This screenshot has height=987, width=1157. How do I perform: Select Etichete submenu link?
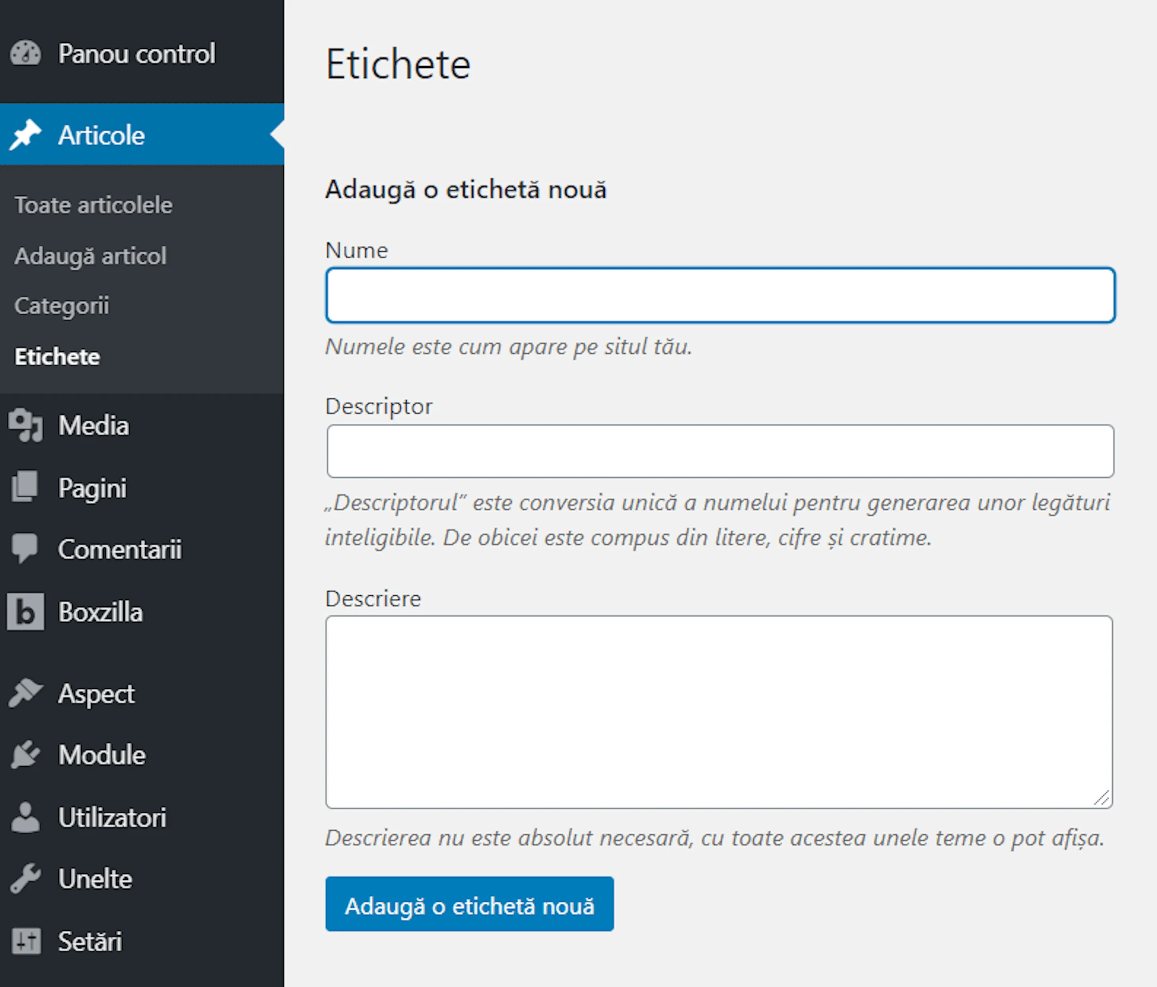(x=57, y=357)
